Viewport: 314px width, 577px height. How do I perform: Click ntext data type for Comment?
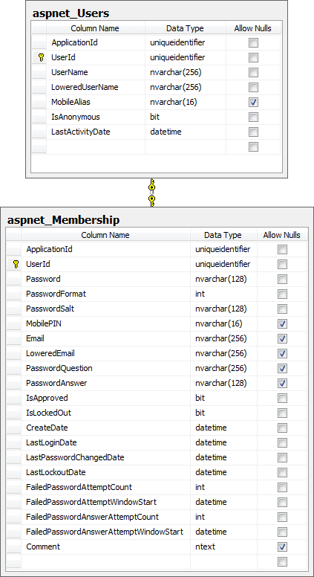223,547
